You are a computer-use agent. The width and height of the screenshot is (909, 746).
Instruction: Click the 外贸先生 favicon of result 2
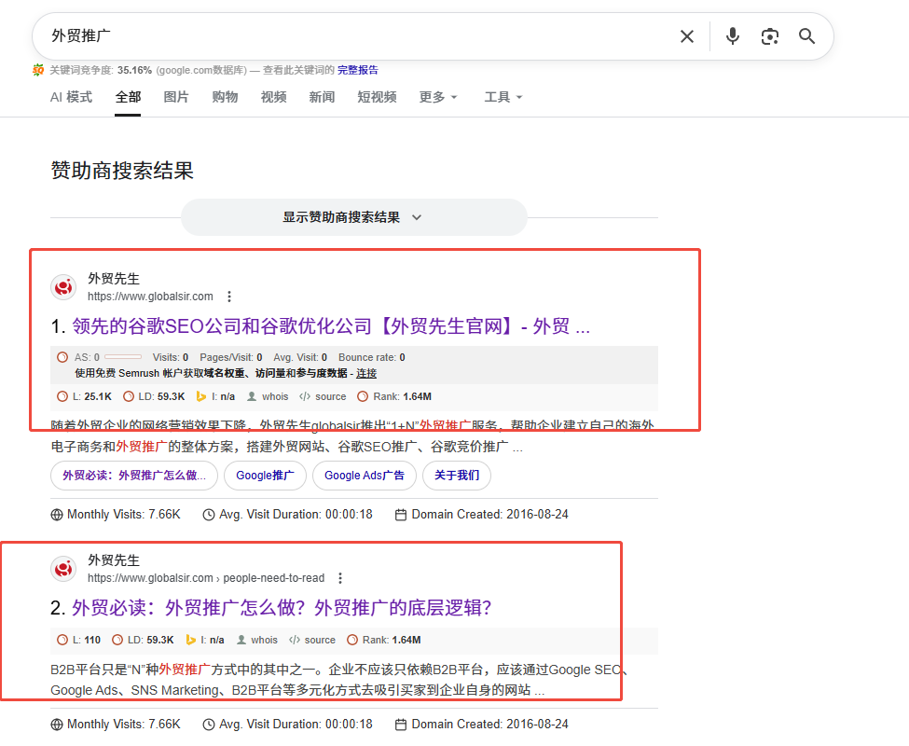(x=63, y=569)
